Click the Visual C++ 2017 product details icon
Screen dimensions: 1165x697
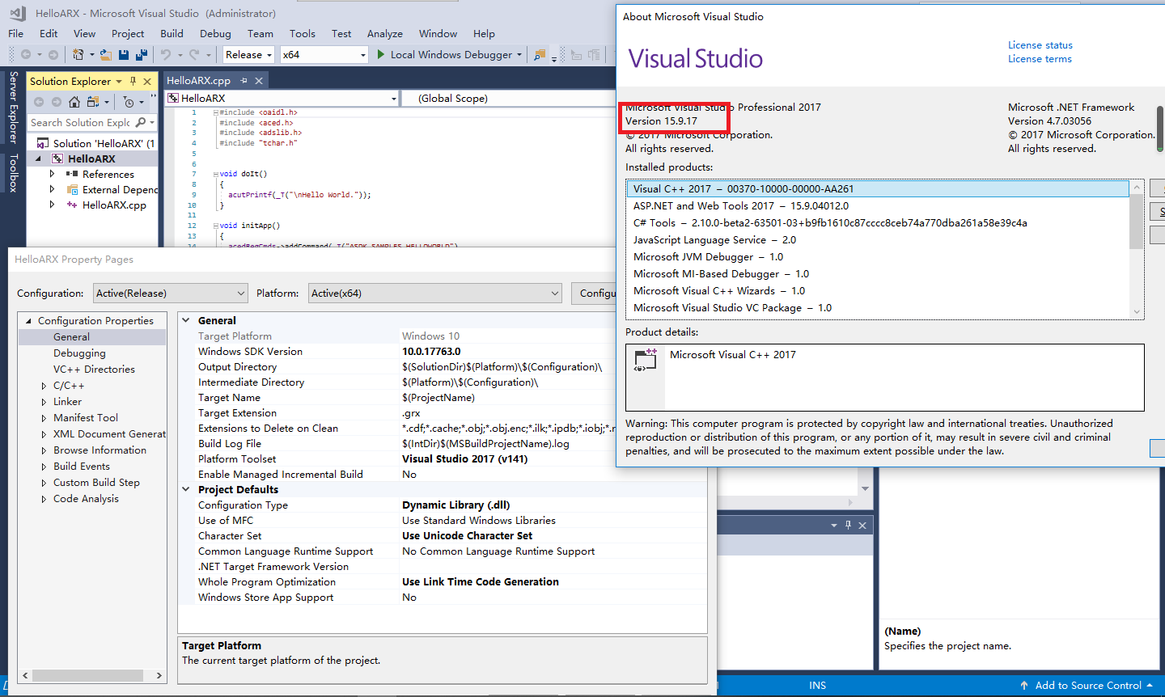click(646, 361)
